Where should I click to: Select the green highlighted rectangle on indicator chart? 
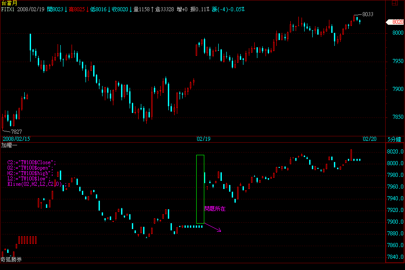[x=200, y=189]
